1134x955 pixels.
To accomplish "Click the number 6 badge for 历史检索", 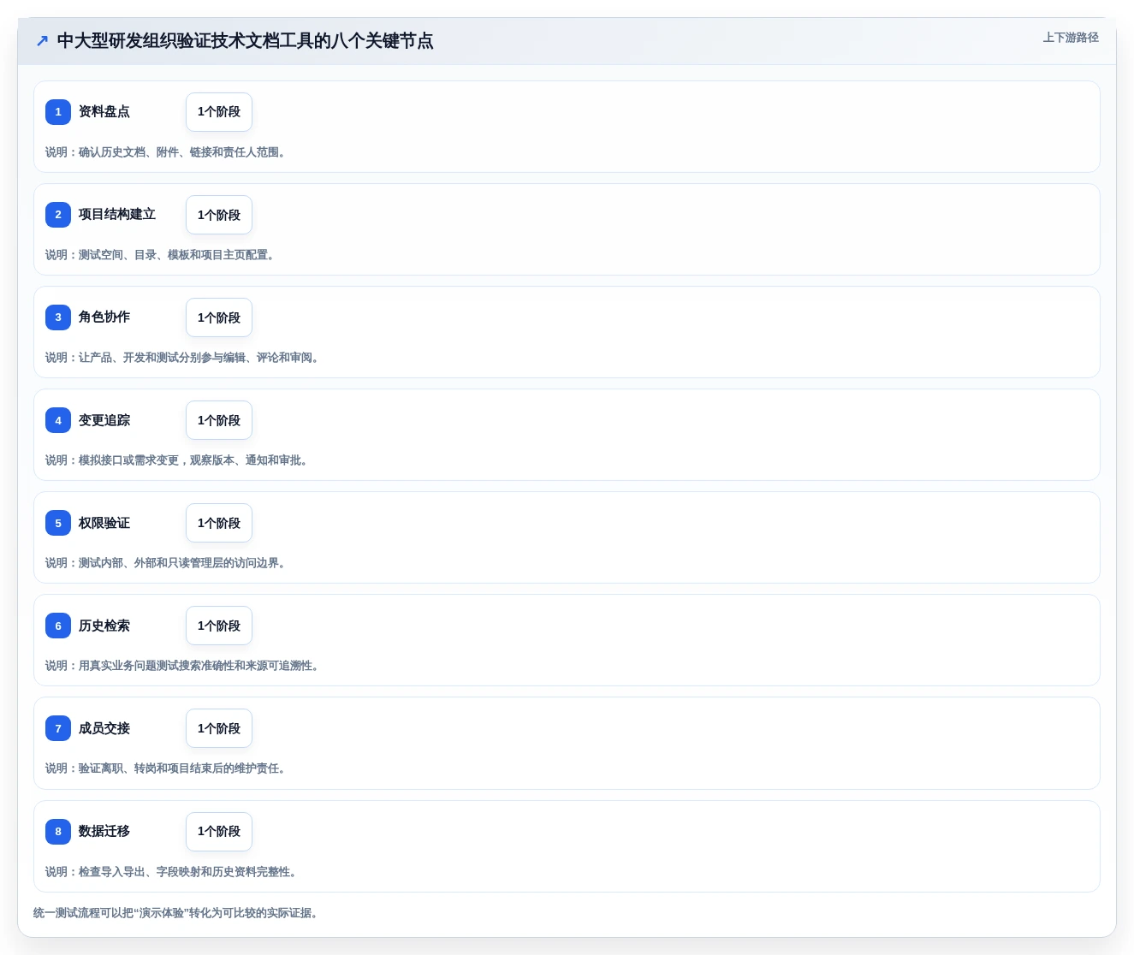I will pos(58,626).
